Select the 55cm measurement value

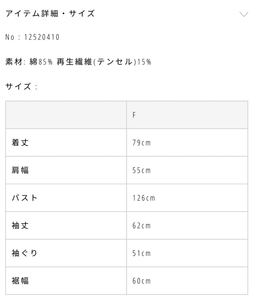pyautogui.click(x=141, y=170)
